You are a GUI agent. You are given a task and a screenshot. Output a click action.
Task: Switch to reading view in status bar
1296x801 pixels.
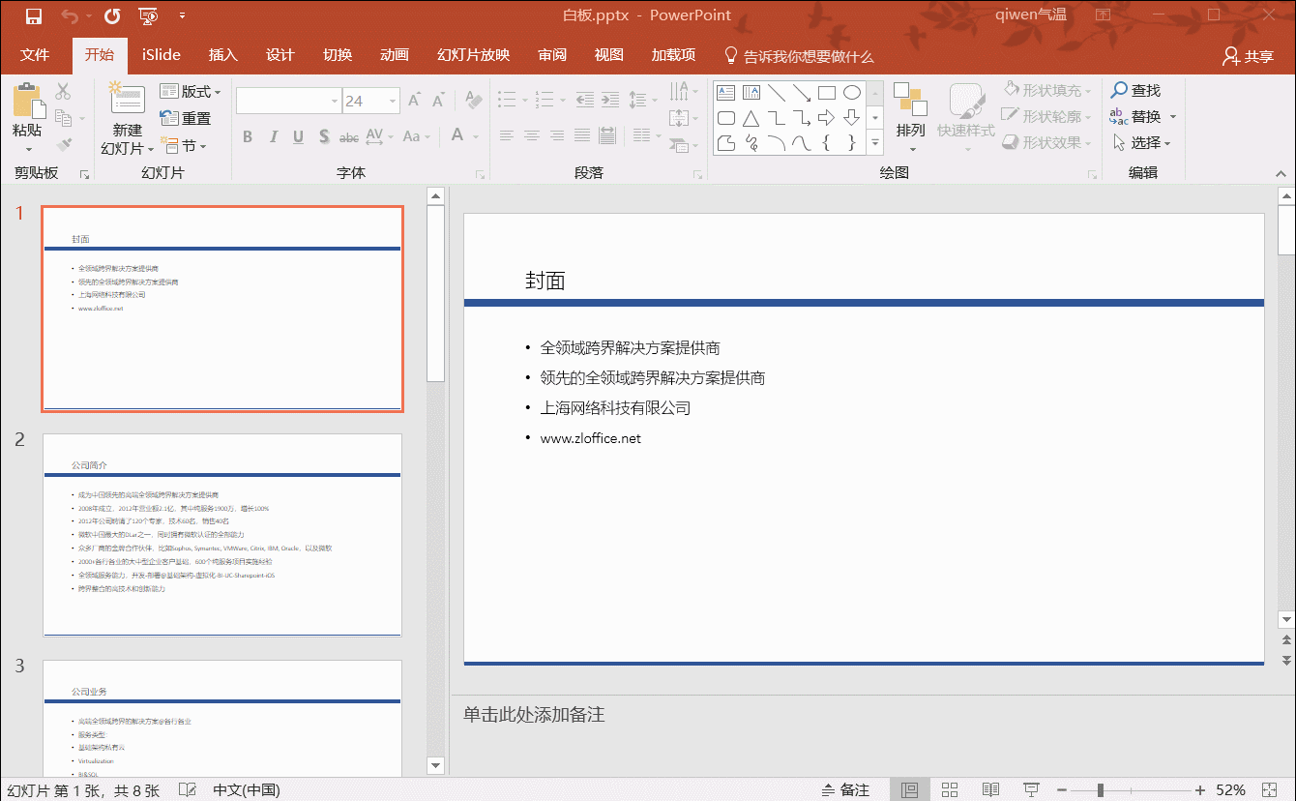990,789
